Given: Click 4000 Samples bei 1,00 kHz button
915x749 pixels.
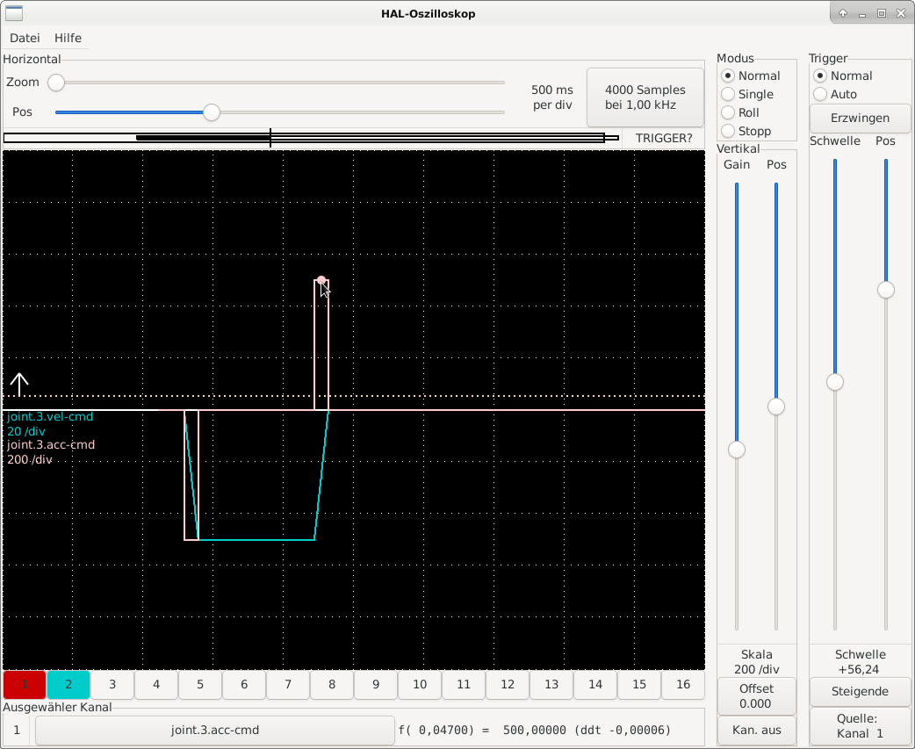Looking at the screenshot, I should click(645, 97).
